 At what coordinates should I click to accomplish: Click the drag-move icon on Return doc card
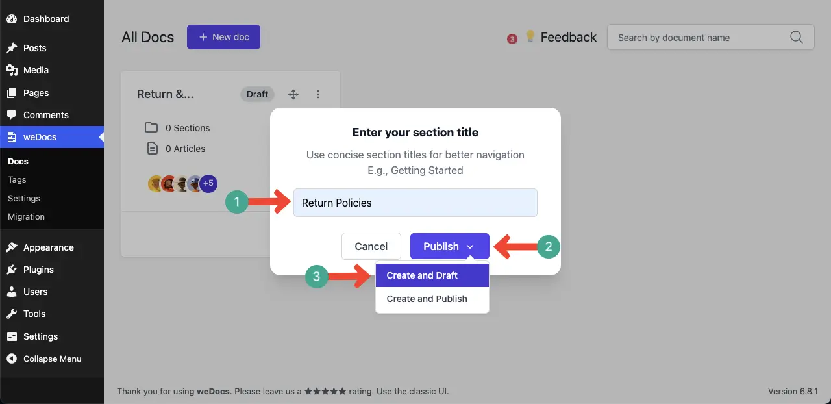293,95
